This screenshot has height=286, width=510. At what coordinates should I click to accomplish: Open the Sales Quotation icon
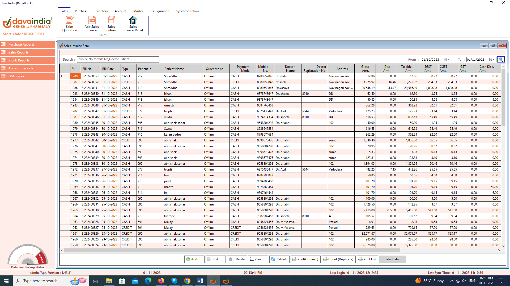click(70, 24)
